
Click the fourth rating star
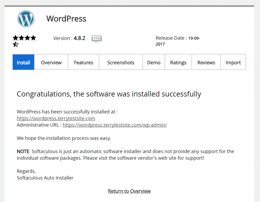pos(34,37)
